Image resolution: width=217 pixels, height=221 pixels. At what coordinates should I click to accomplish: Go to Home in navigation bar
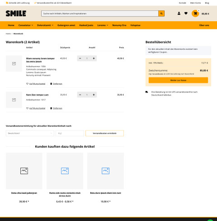(x=11, y=25)
